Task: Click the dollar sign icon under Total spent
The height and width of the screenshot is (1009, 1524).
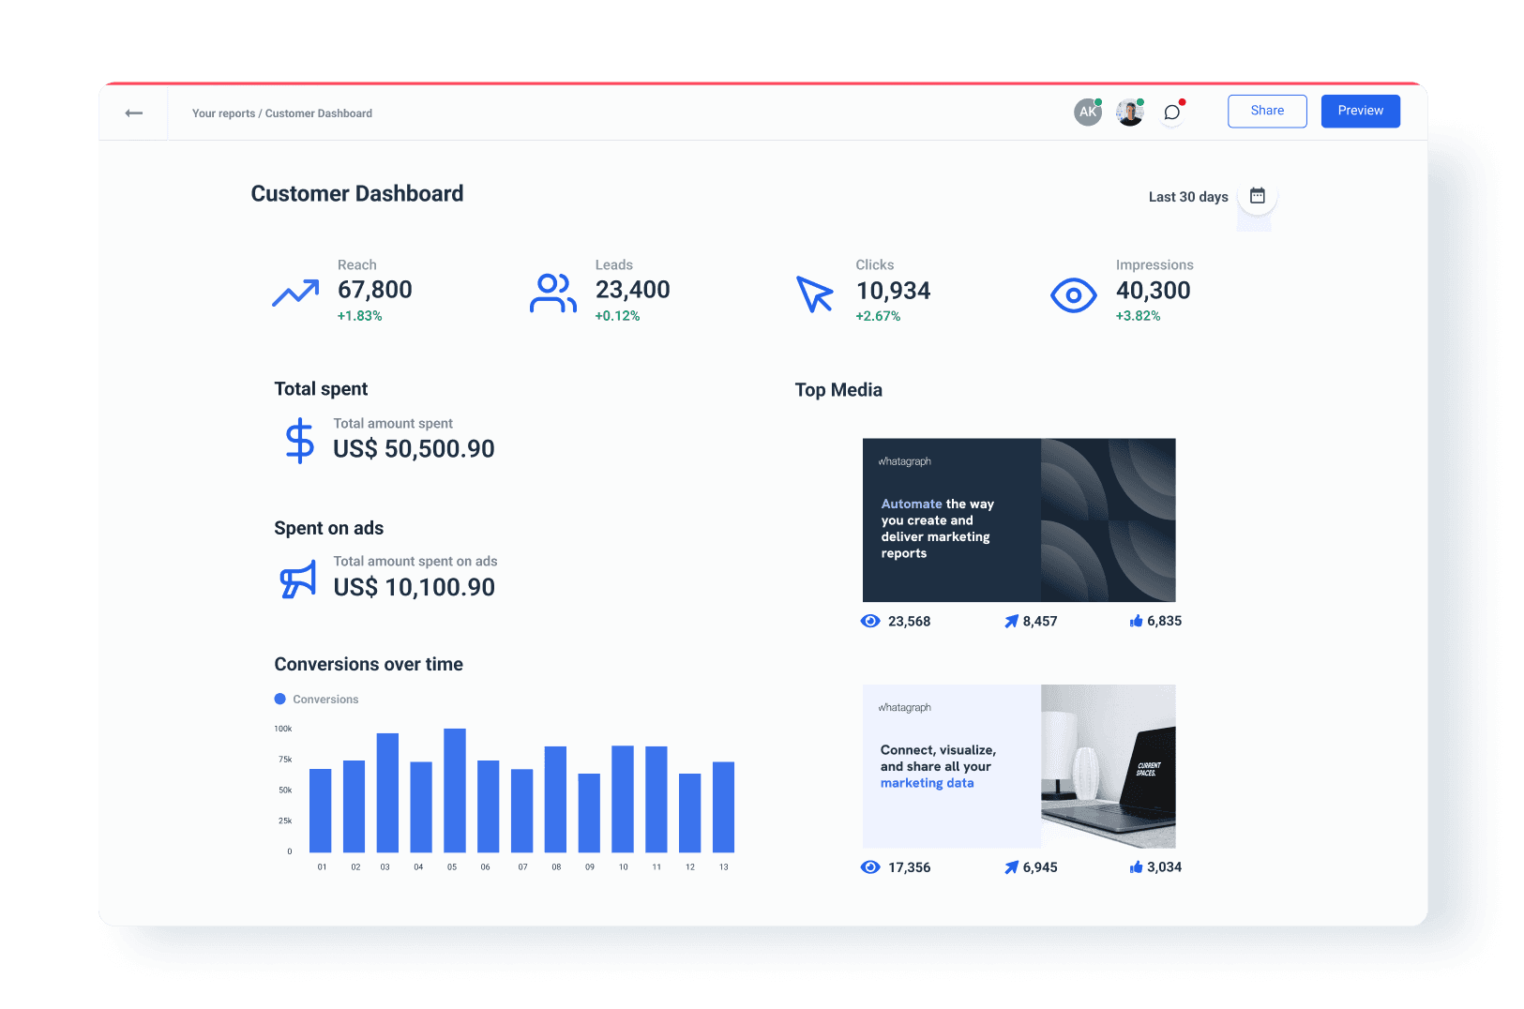Action: tap(298, 439)
